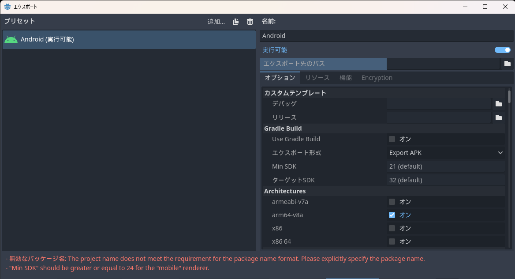Viewport: 515px width, 279px height.
Task: Browse folder for the export path
Action: point(508,64)
